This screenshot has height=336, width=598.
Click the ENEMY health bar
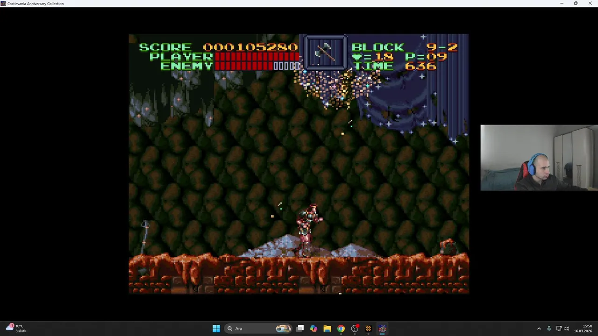tap(258, 66)
